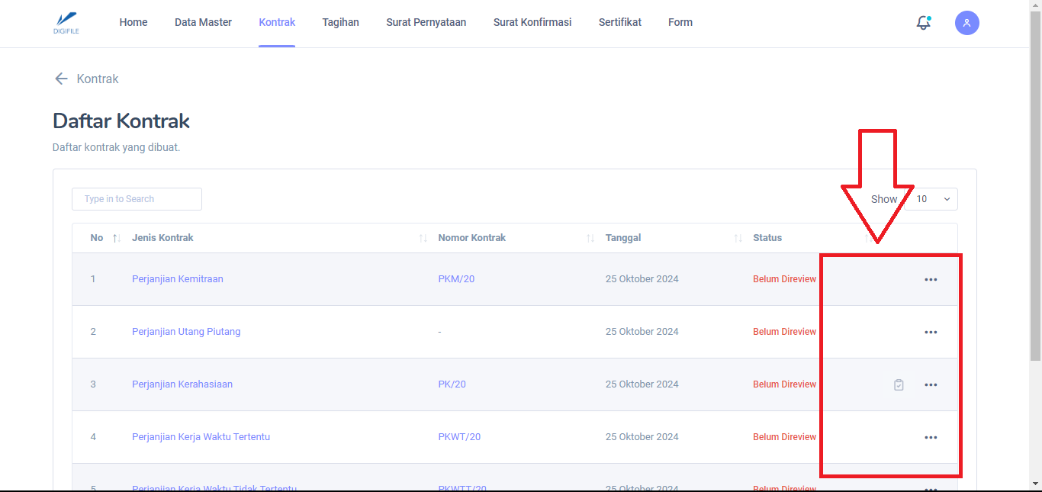Open three-dot menu for Perjanjian Kemitraan

tap(930, 279)
